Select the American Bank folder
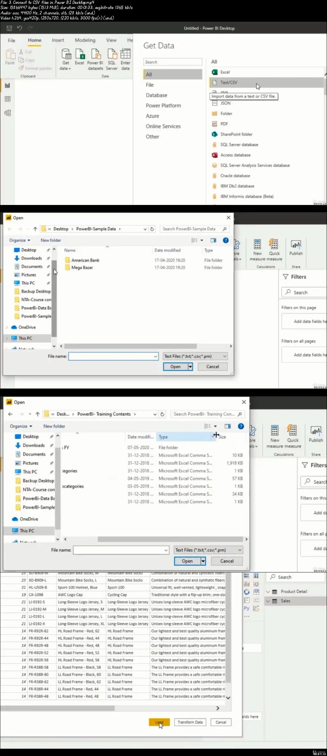Screen dimensions: 327x756 (x=85, y=261)
